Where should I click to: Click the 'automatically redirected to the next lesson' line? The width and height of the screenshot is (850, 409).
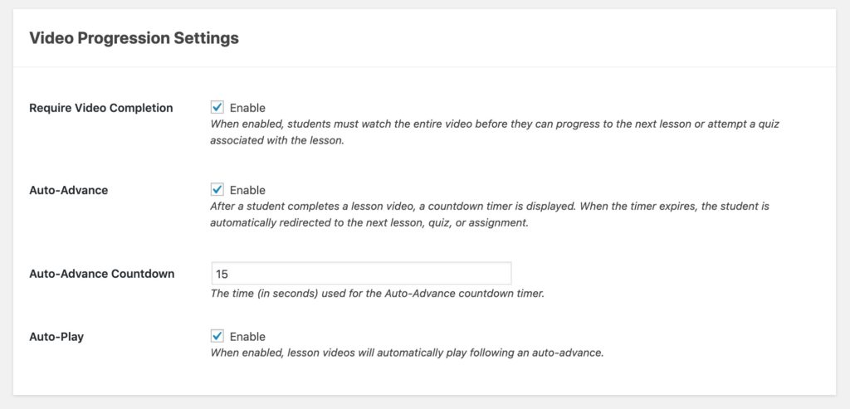tap(369, 223)
